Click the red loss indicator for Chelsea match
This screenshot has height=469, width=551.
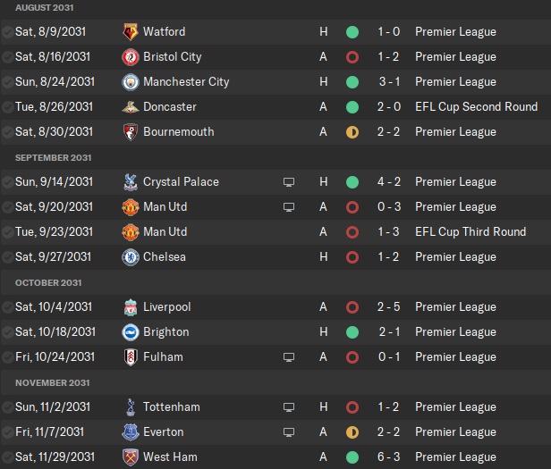coord(352,257)
